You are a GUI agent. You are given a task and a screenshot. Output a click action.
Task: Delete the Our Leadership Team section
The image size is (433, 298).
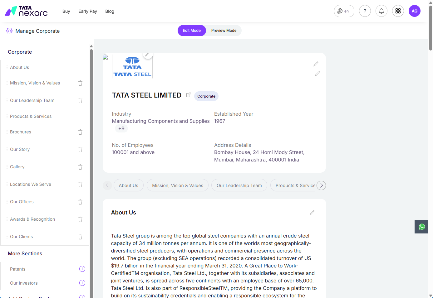(x=80, y=101)
